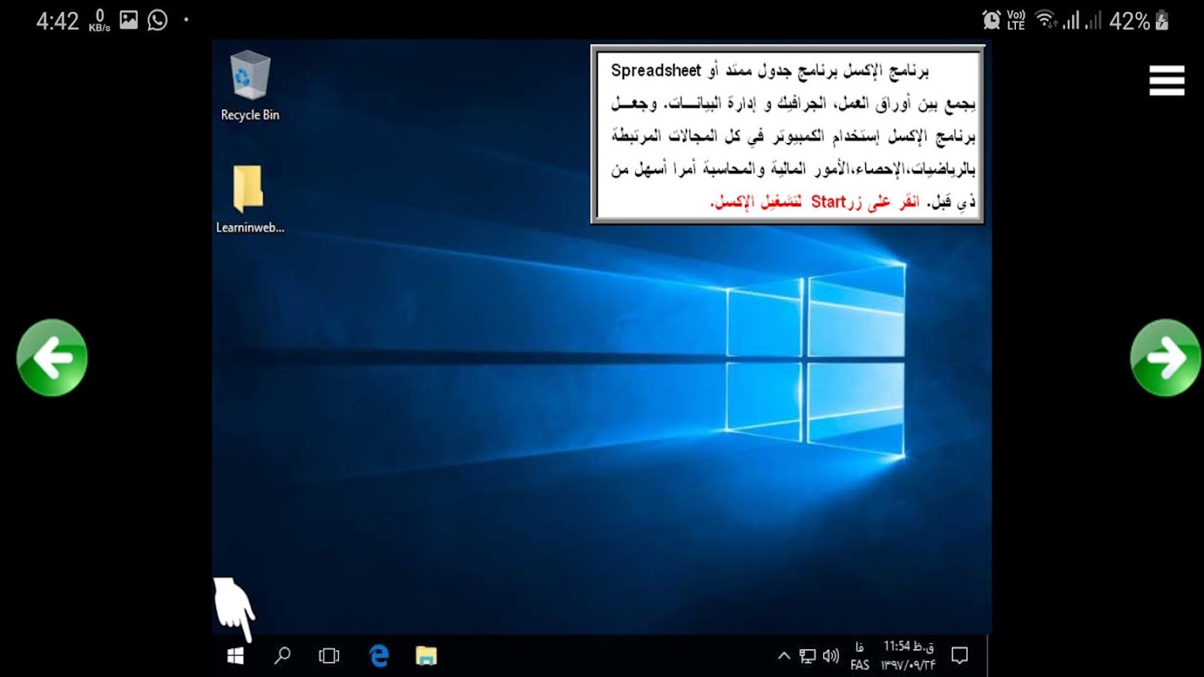Launch Microsoft Edge from the taskbar
Screen dimensions: 1204x677
pos(378,656)
